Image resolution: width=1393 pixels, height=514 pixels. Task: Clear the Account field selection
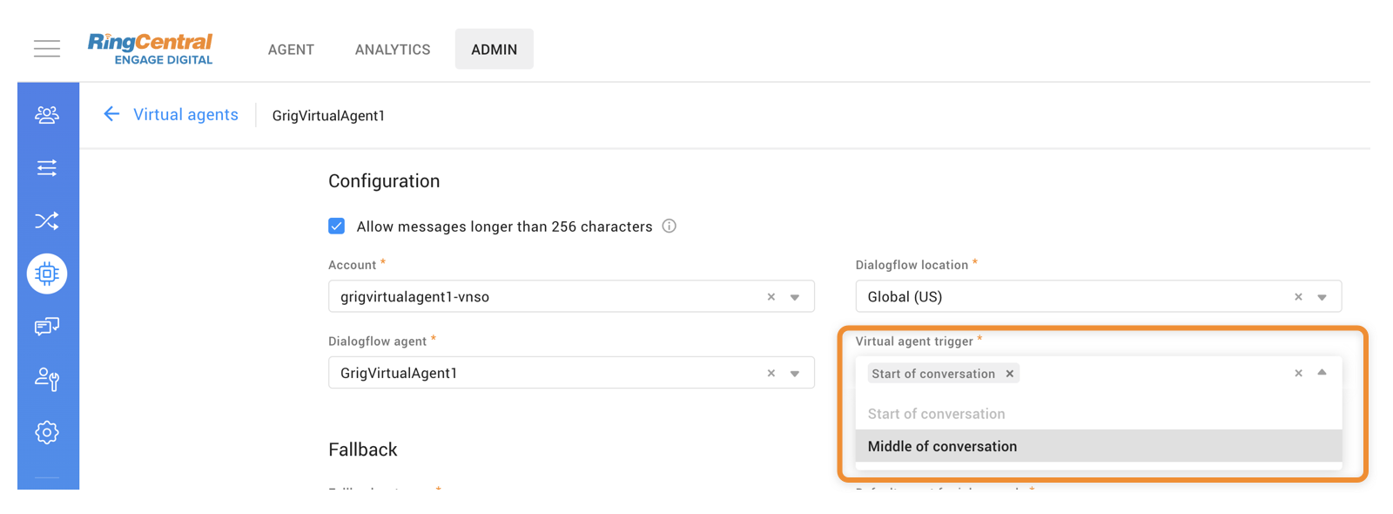click(771, 297)
